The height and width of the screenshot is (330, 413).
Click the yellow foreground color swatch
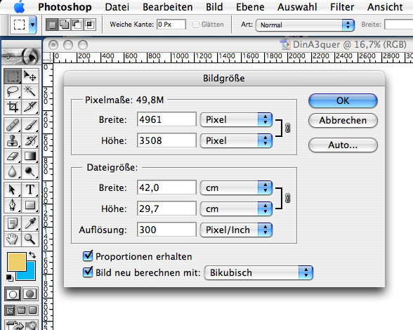tap(16, 261)
